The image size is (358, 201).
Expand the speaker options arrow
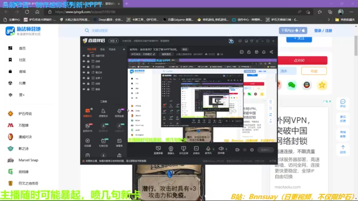pos(226,149)
